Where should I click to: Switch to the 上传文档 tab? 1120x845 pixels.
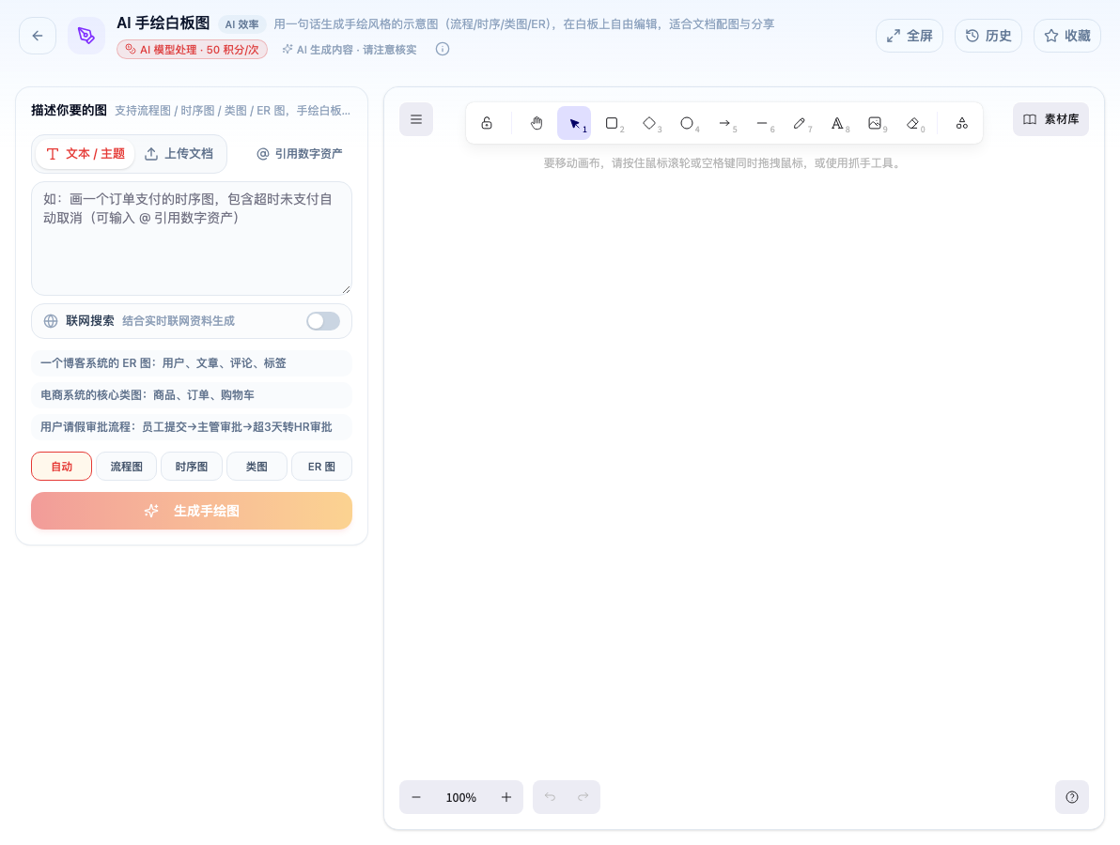[x=179, y=153]
